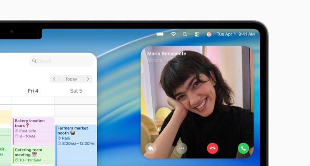Open the date and time Tue Apr 1 9:41 AM
The height and width of the screenshot is (166, 310).
point(236,34)
